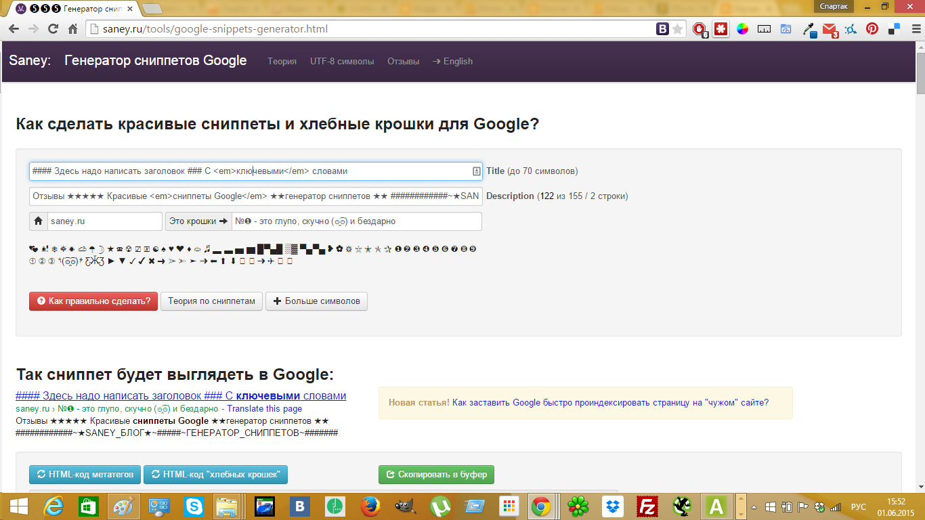The height and width of the screenshot is (520, 925).
Task: Click the purple B extension in address bar
Action: 662,29
